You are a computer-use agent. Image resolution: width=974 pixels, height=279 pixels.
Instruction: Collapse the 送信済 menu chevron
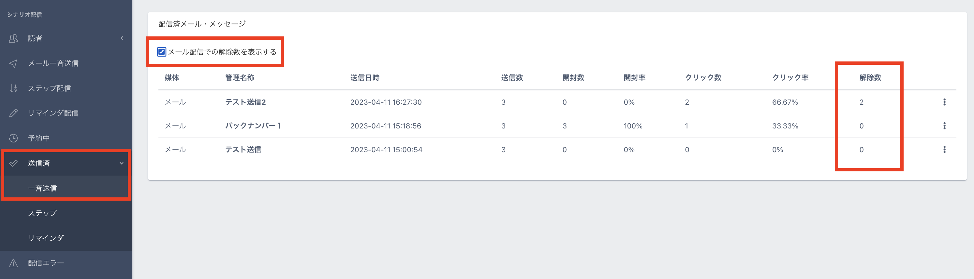tap(122, 163)
